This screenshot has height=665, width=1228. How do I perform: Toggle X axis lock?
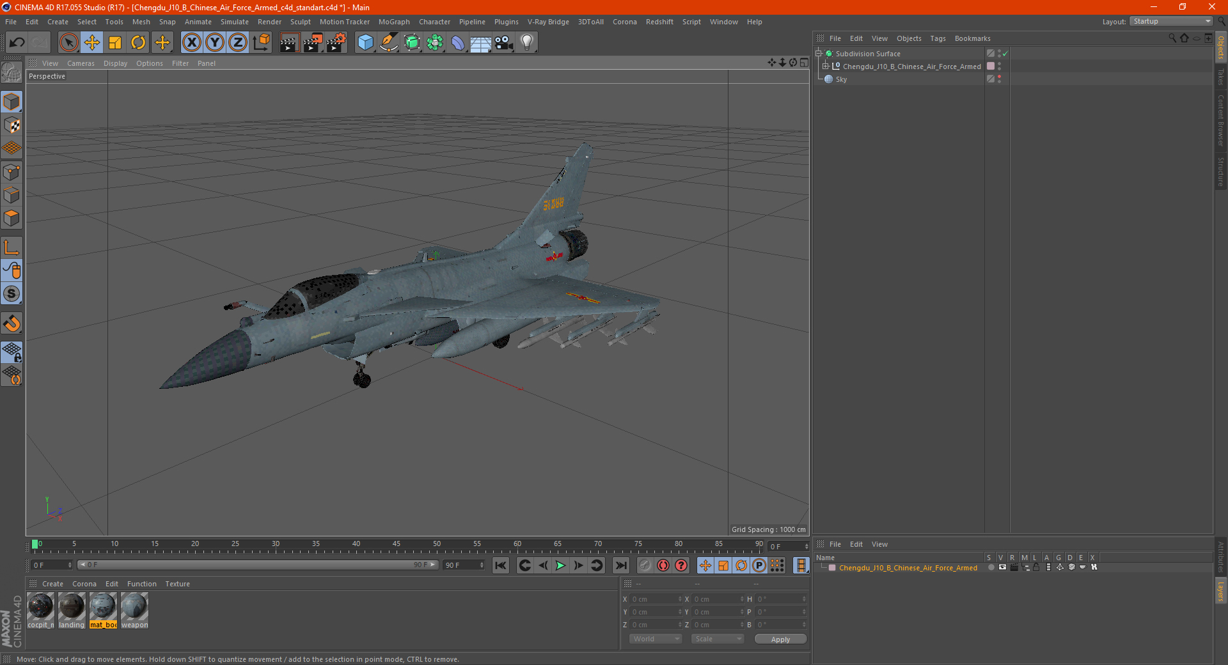coord(191,43)
